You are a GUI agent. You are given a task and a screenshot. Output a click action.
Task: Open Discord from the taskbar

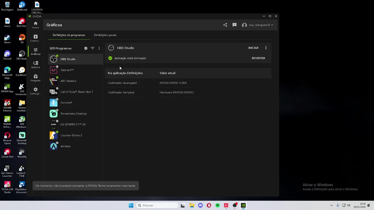pyautogui.click(x=200, y=205)
